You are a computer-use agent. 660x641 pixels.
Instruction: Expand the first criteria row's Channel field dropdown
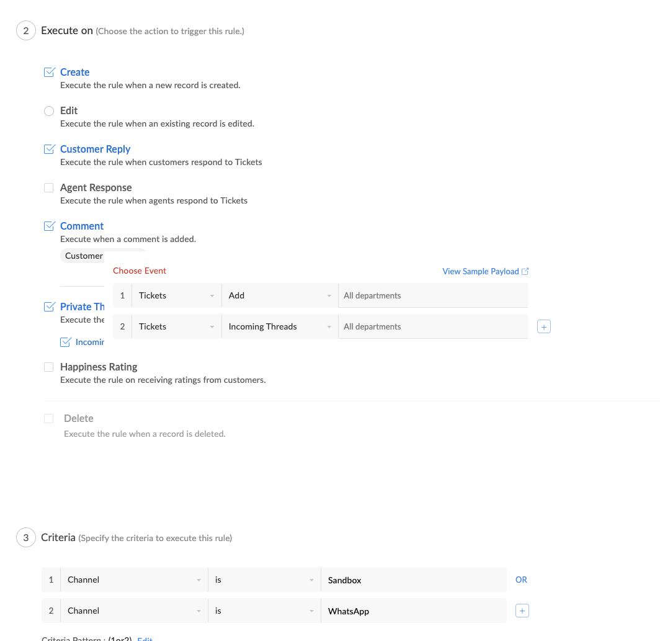tap(133, 580)
